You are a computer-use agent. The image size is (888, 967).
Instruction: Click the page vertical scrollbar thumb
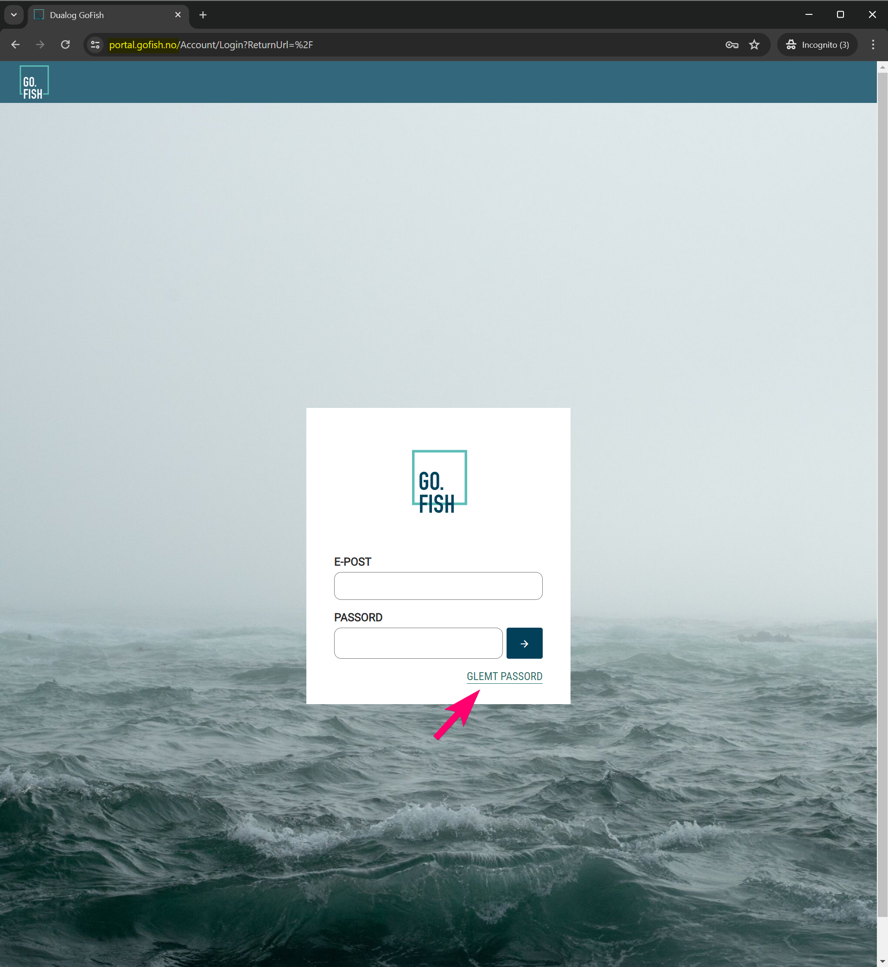pyautogui.click(x=882, y=495)
